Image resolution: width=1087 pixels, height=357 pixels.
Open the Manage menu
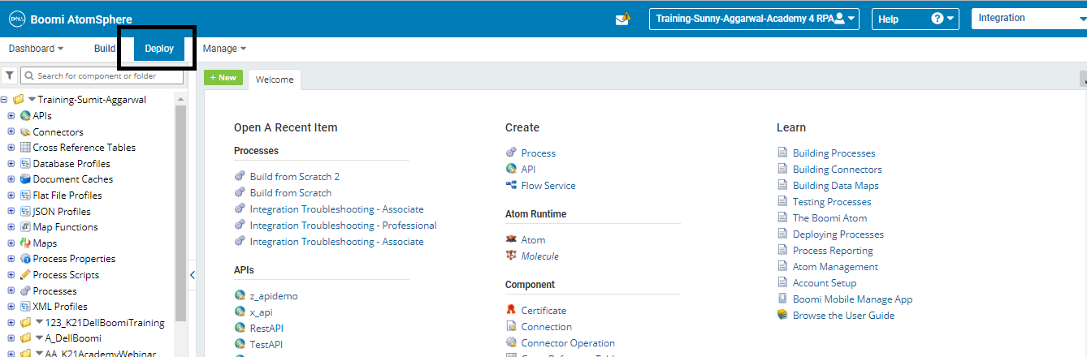click(224, 49)
